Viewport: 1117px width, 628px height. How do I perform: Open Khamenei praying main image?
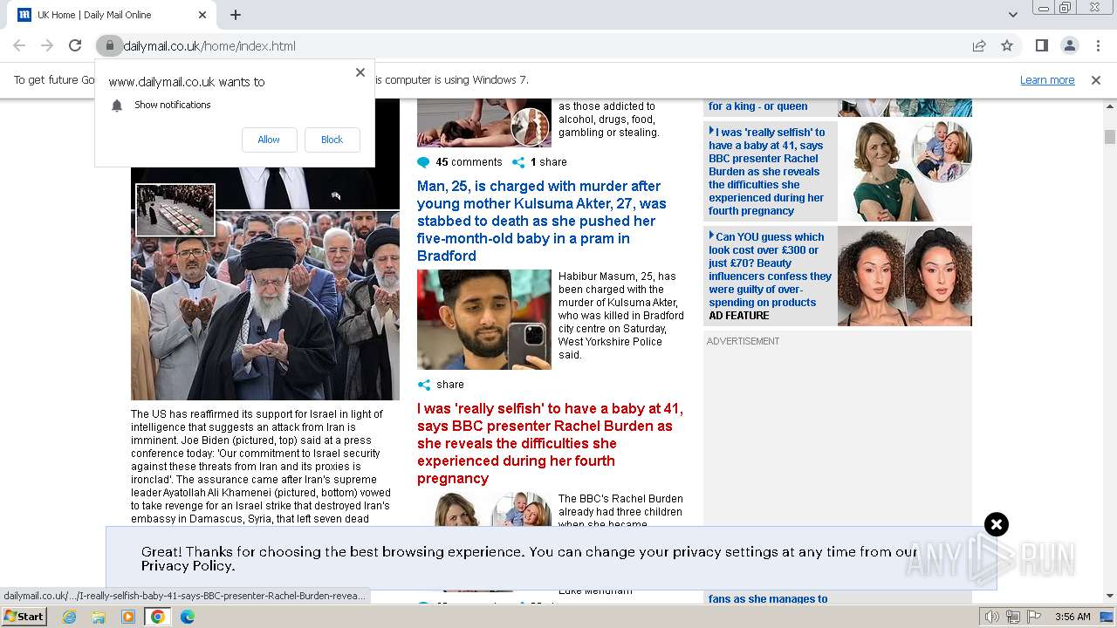265,305
